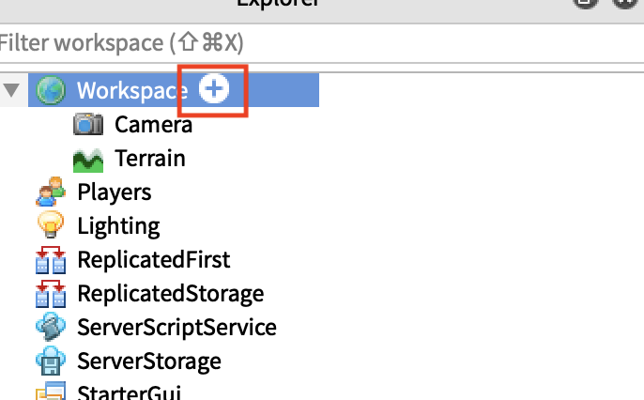
Task: Select the Camera item label
Action: [x=153, y=125]
